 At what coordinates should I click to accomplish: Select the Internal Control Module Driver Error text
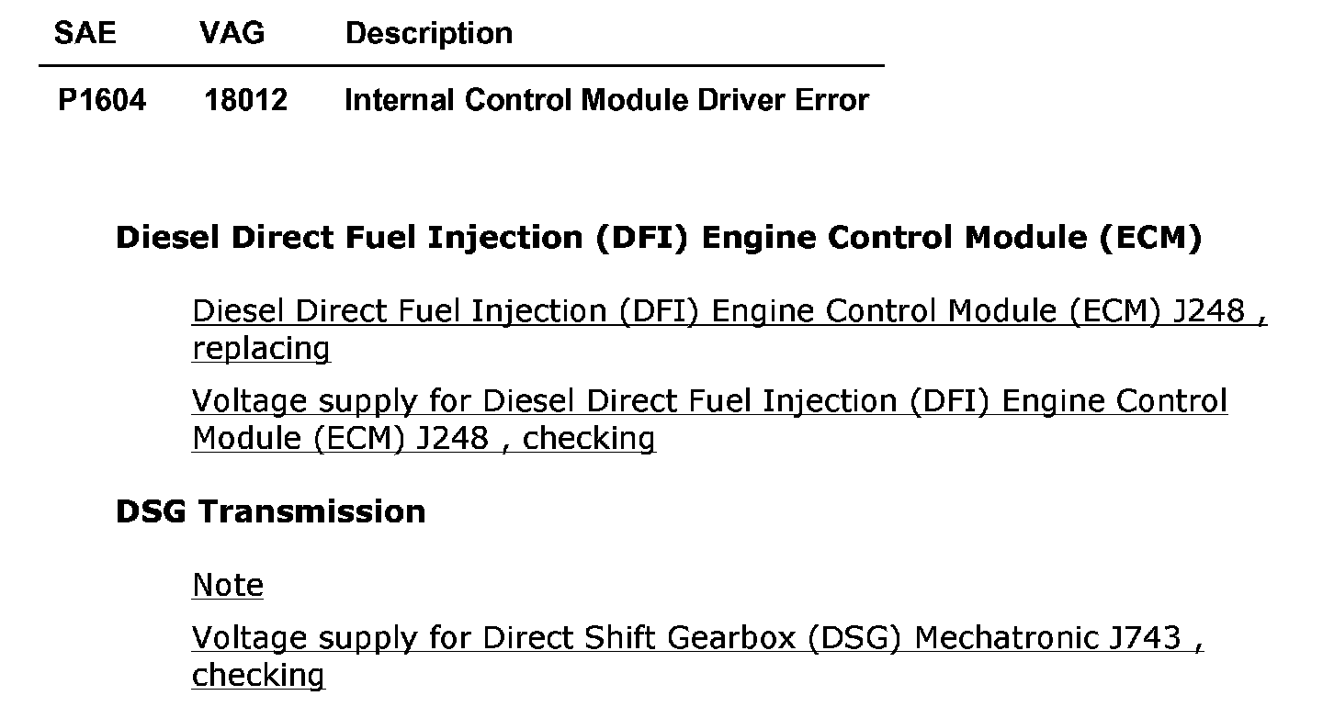[x=606, y=100]
